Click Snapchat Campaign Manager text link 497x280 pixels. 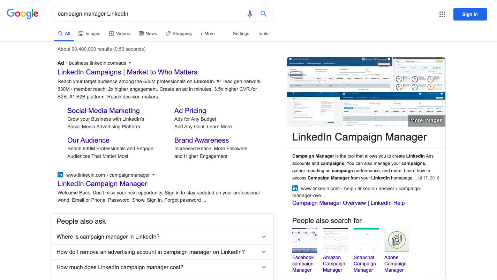[364, 264]
